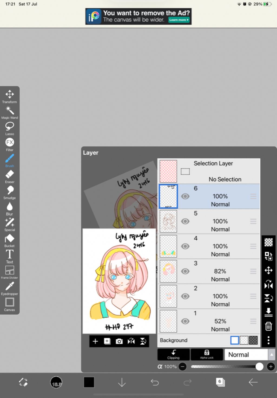This screenshot has width=277, height=398.
Task: Select the Selection Layer row
Action: click(209, 171)
